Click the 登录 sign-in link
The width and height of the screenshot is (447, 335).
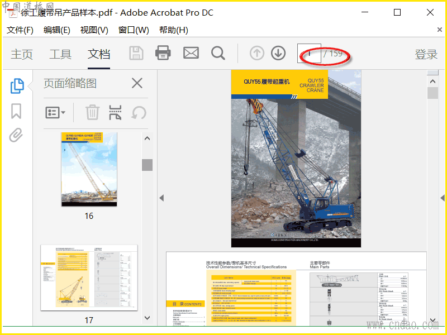[x=426, y=54]
